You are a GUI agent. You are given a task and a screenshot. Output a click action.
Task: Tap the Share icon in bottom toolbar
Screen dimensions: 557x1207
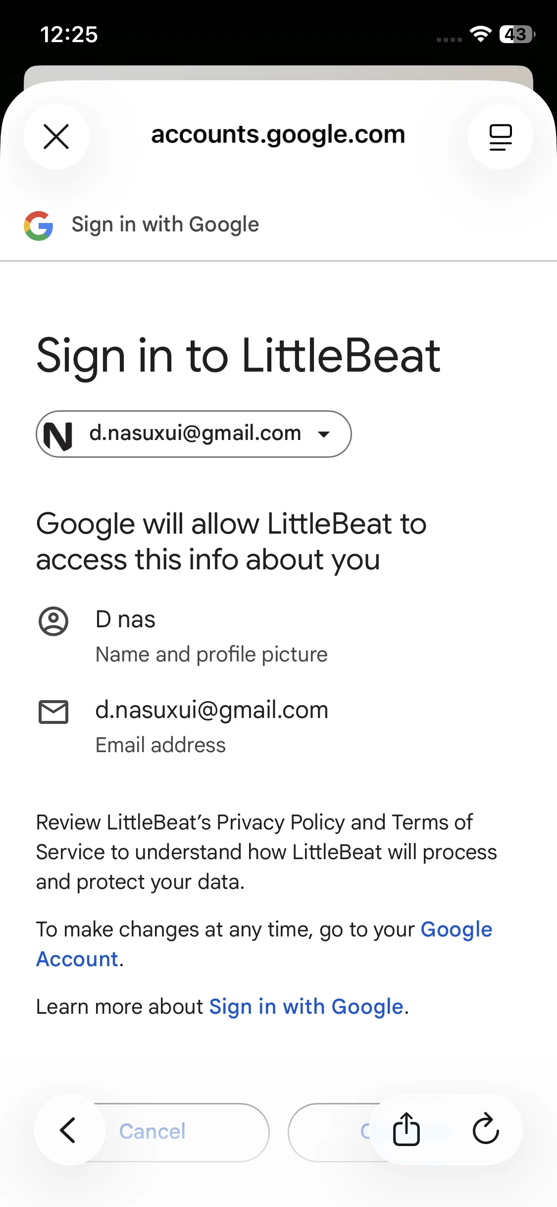click(x=406, y=1130)
